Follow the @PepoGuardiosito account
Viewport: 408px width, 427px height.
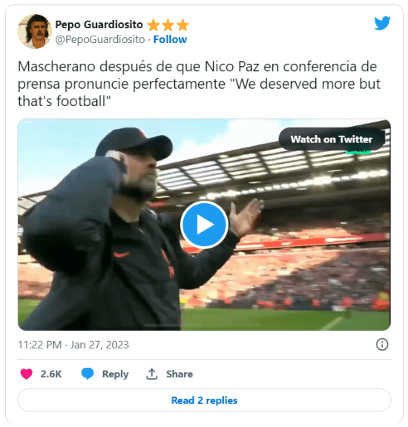tap(170, 39)
